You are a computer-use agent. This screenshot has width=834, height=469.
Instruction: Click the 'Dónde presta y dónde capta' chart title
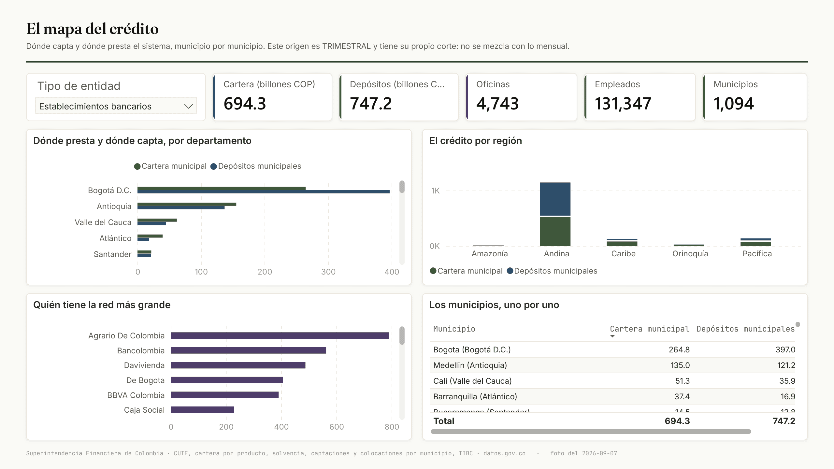point(142,141)
